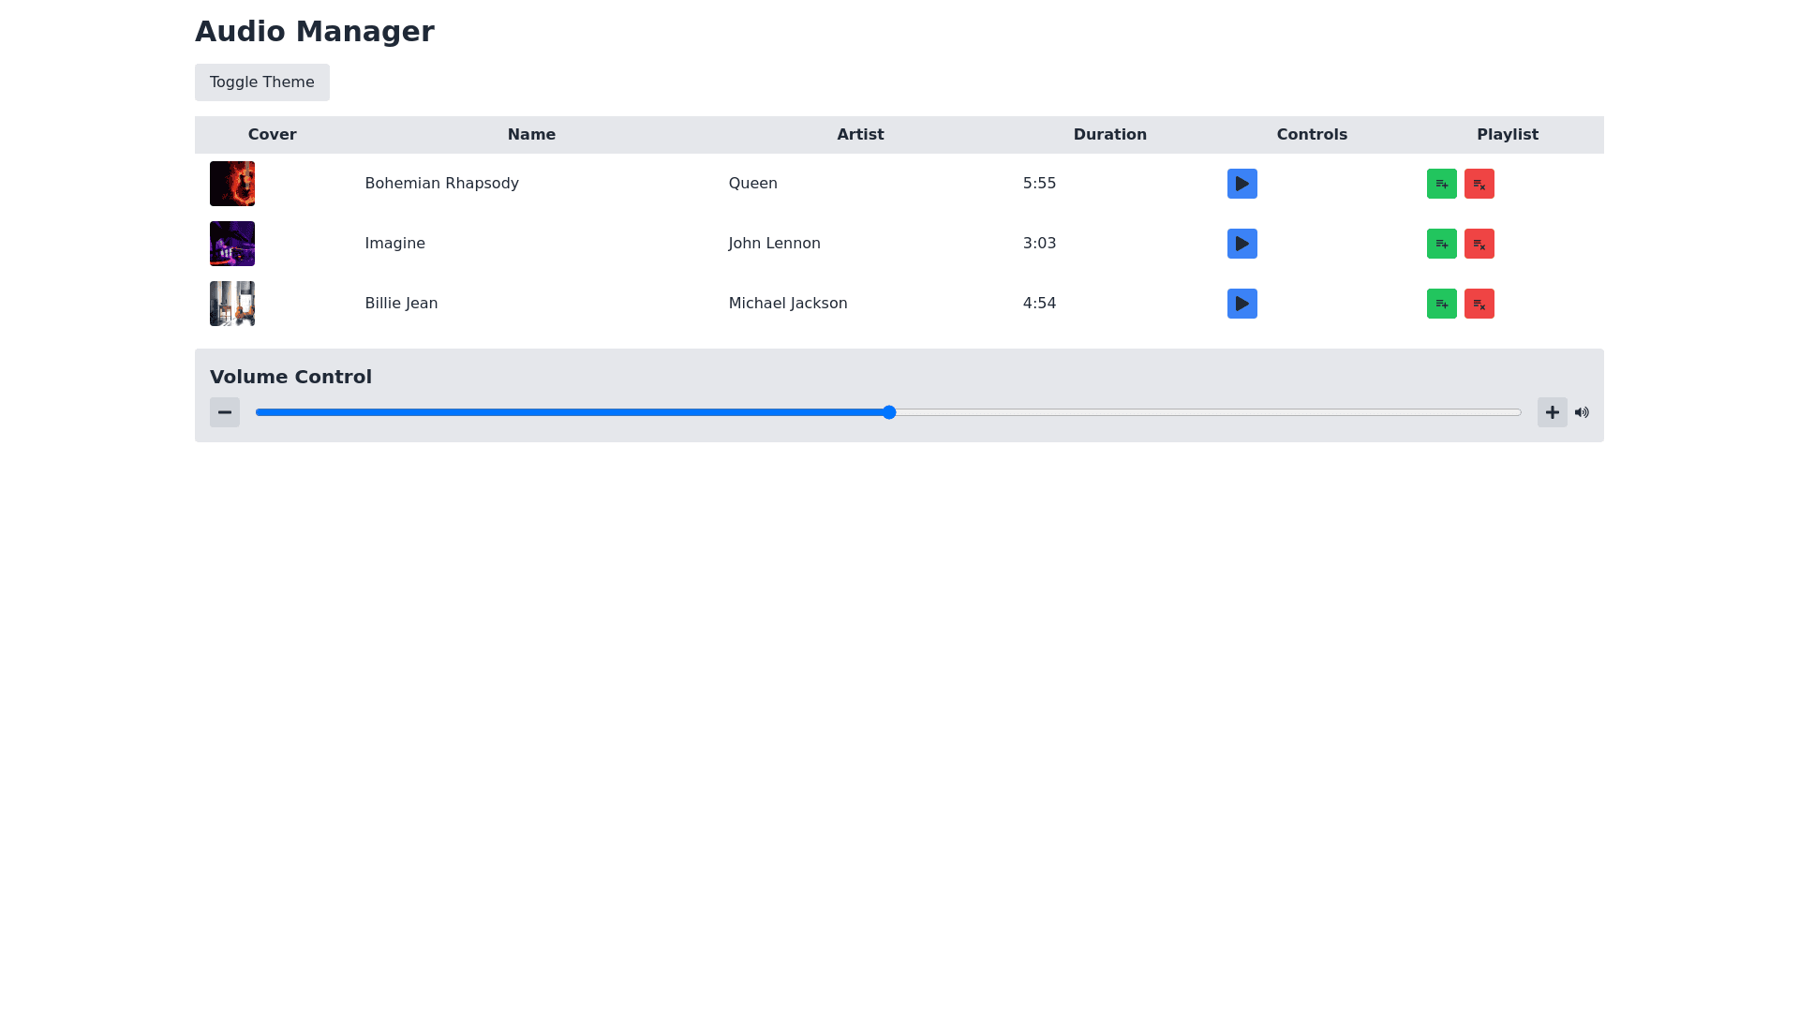The height and width of the screenshot is (1012, 1799).
Task: Click the Imagine cover thumbnail
Action: pos(232,244)
